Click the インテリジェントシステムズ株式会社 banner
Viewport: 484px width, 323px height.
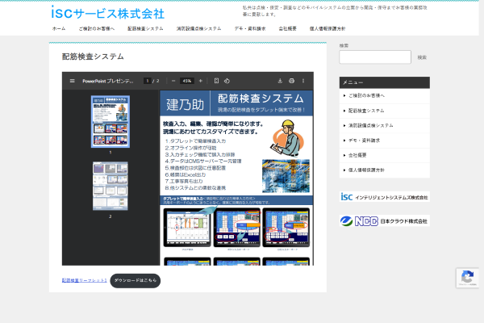385,197
